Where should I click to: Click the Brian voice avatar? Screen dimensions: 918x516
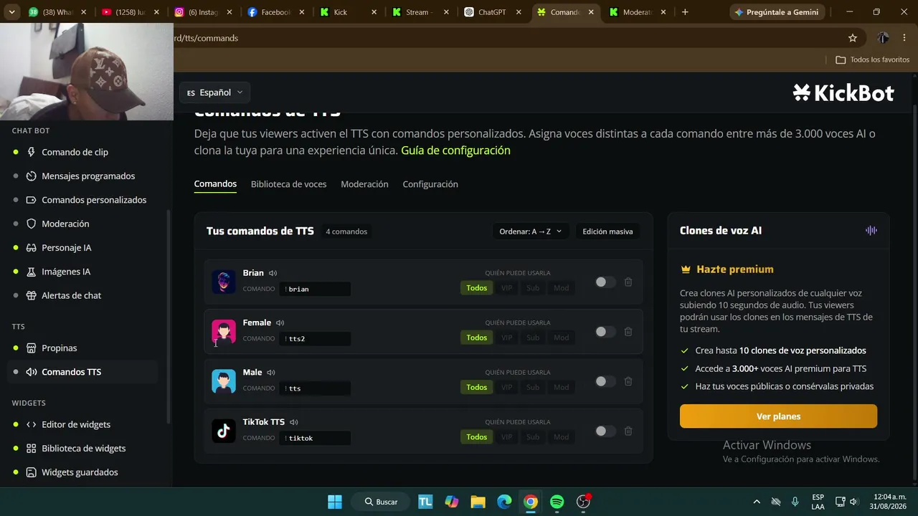click(x=224, y=282)
